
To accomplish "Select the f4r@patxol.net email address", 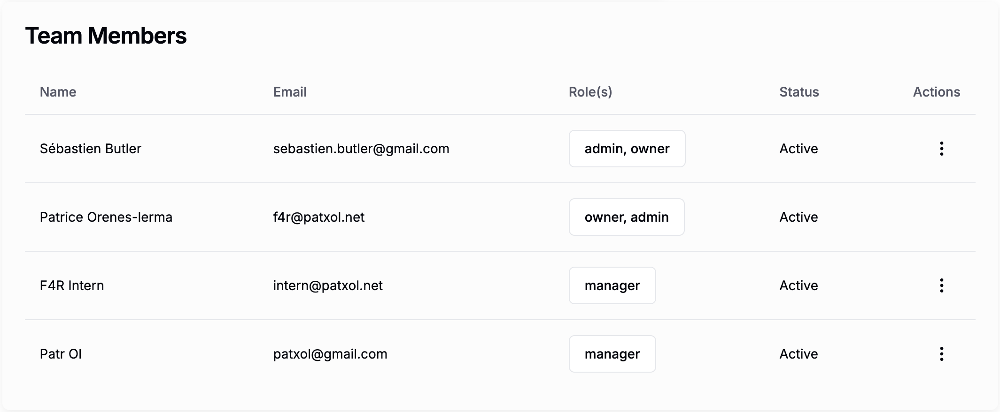I will click(x=319, y=217).
